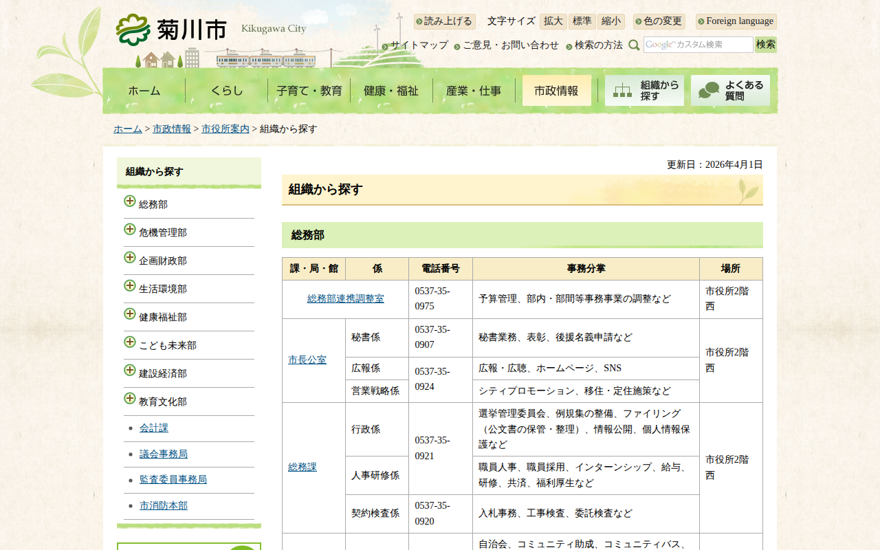The image size is (880, 550).
Task: Select the 市政情報 navigation tab
Action: click(x=556, y=91)
